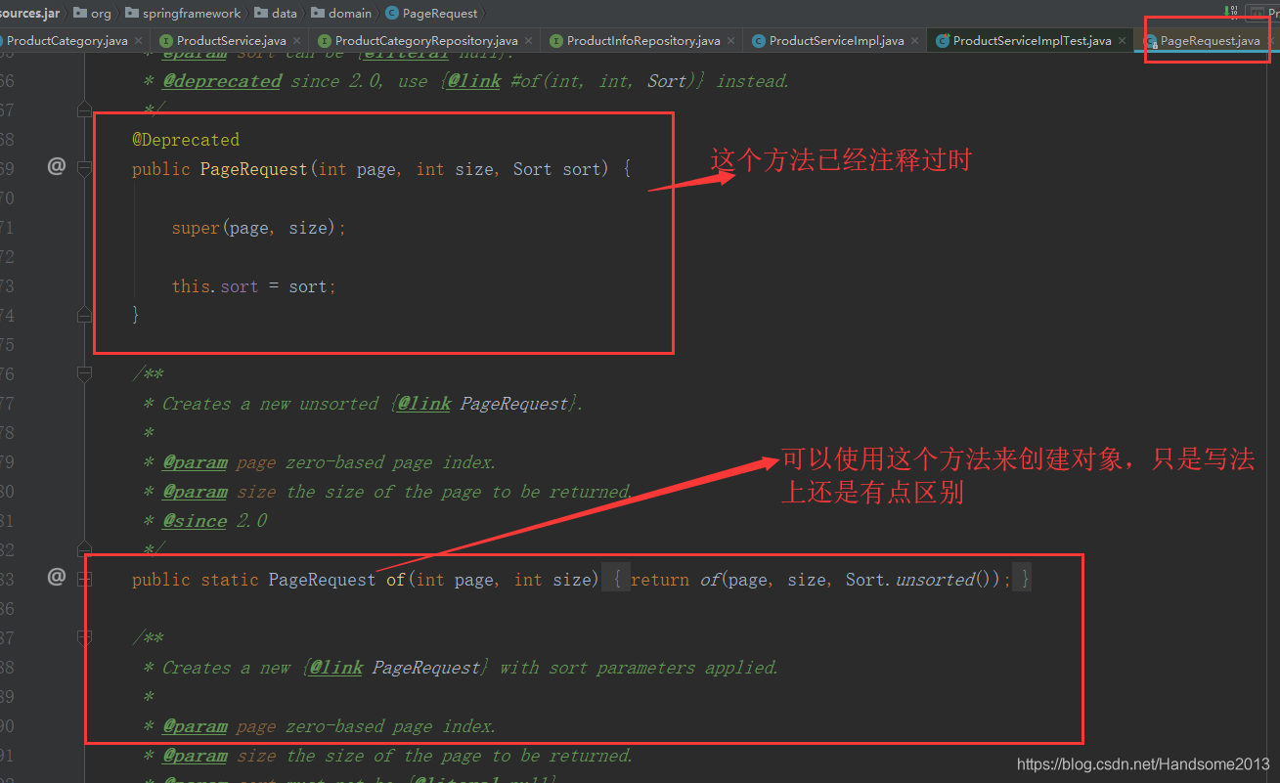Click 'public static PageRequest' declaration text
1280x783 pixels.
pos(254,580)
